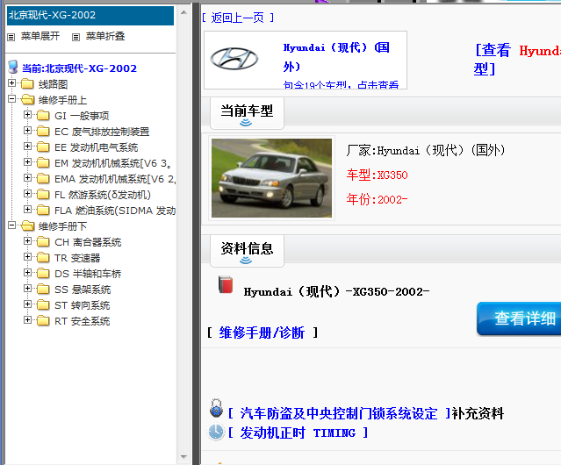
Task: Click the FLA 燃油系统 folder icon
Action: 43,211
